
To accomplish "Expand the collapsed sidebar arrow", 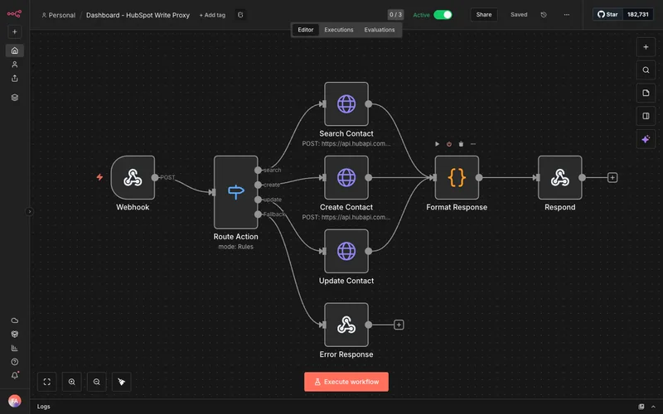I will pyautogui.click(x=29, y=212).
